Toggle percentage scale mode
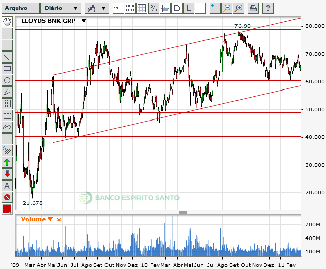326x269 pixels. pos(154,8)
